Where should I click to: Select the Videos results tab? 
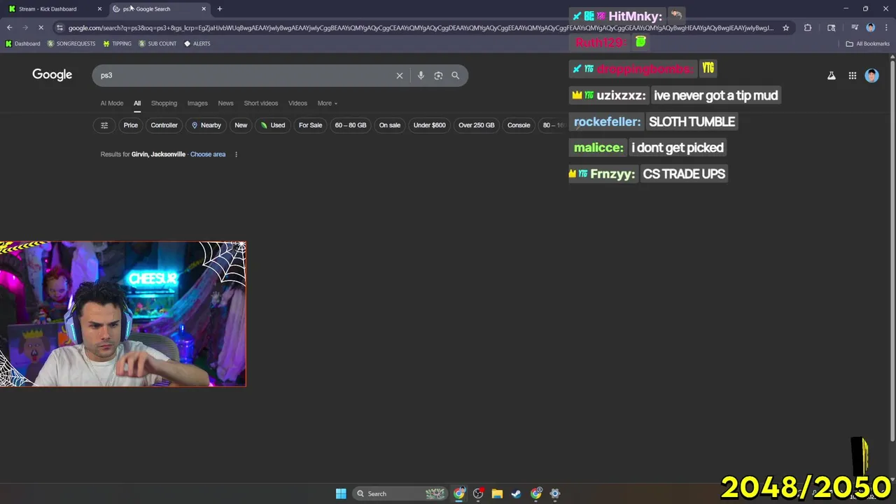coord(297,104)
